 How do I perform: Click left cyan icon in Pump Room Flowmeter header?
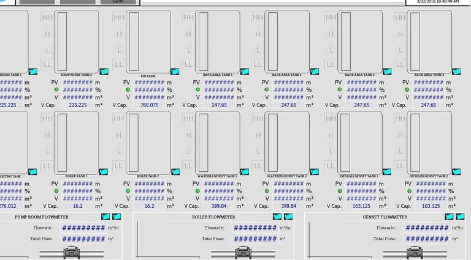coord(105,217)
